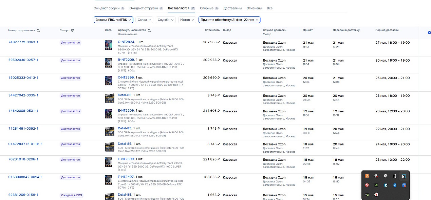Viewport: 431px width, 200px height.
Task: Open the orange tray icon in overflow popup
Action: [367, 176]
